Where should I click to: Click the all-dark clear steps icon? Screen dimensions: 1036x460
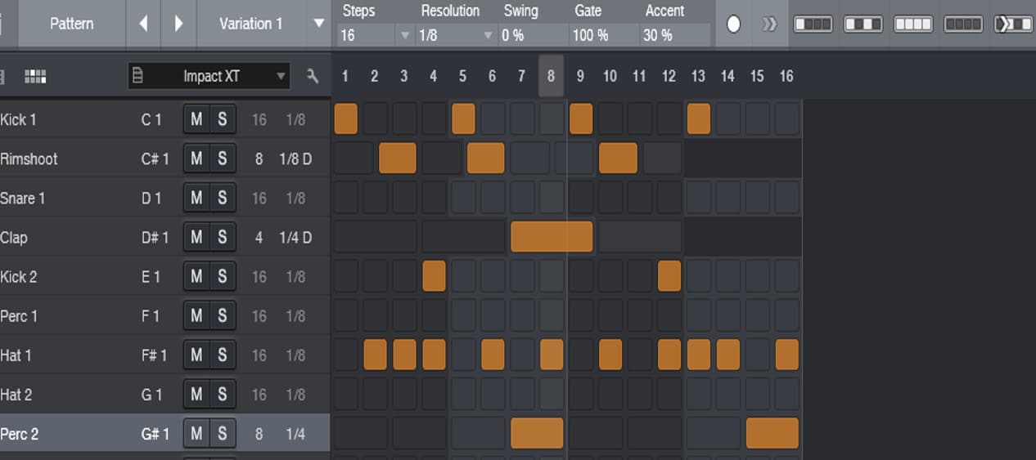[x=963, y=25]
